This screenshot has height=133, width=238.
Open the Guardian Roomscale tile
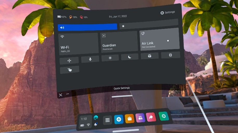point(119,42)
